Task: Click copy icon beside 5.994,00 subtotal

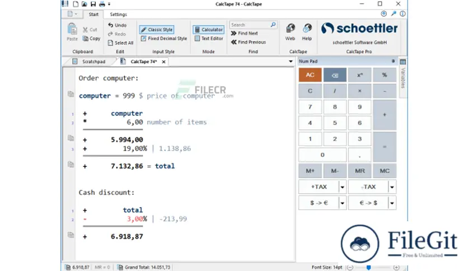Action: pos(71,138)
